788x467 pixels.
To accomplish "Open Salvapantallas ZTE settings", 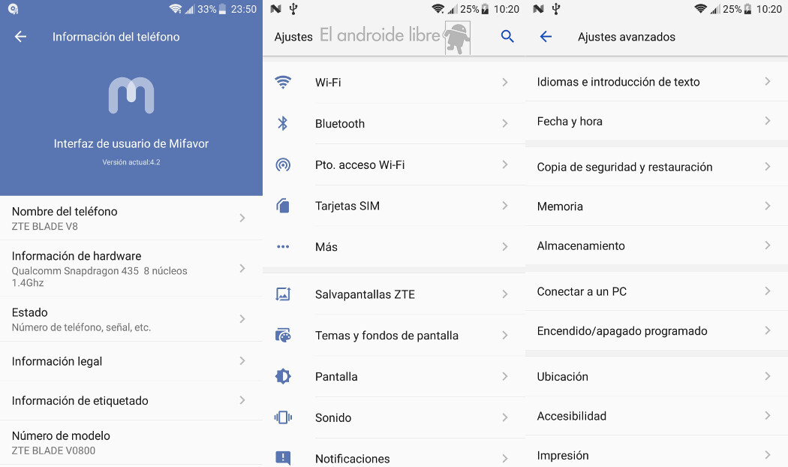I will (394, 294).
